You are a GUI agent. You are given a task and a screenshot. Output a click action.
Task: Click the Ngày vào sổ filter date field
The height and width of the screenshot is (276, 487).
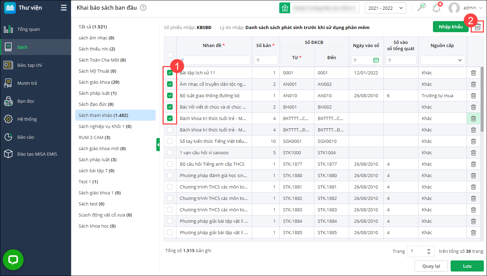point(366,60)
